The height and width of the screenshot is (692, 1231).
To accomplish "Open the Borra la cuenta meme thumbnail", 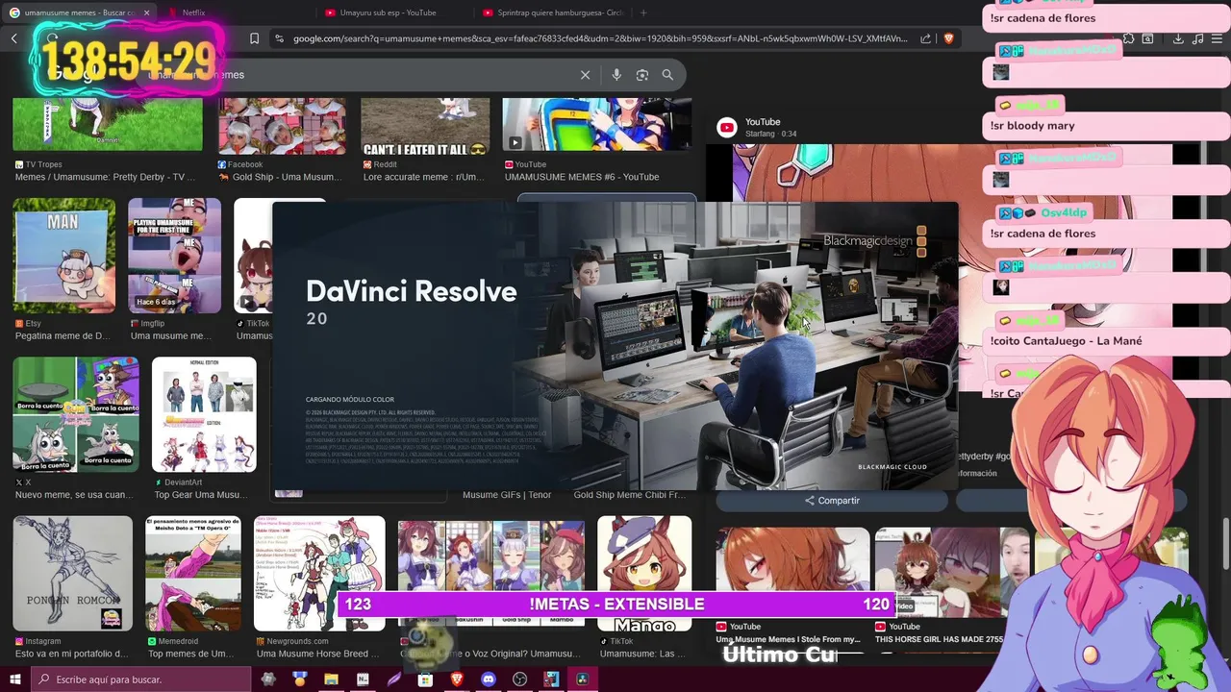I will 76,414.
